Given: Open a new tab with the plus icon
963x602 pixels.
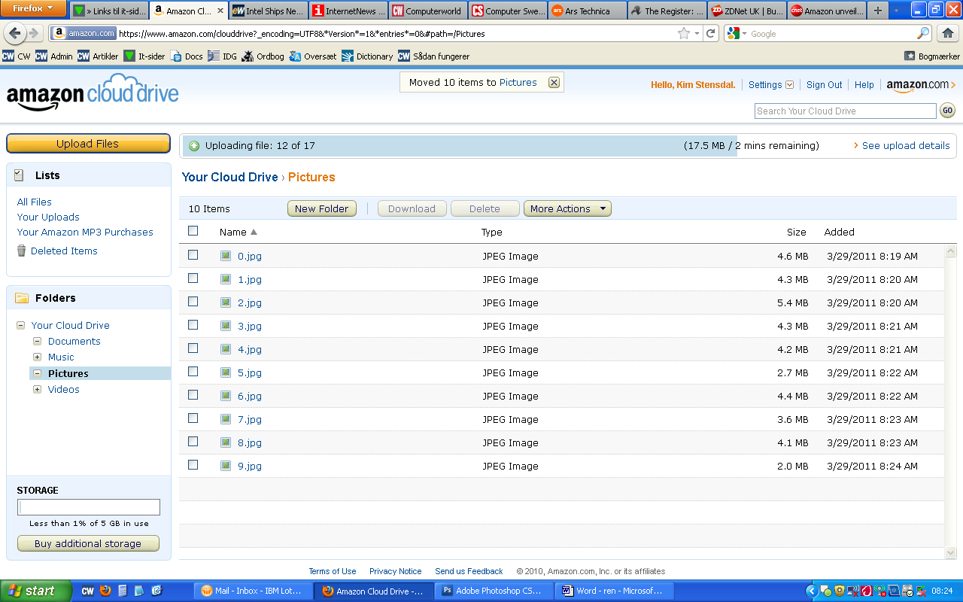Looking at the screenshot, I should click(x=878, y=11).
